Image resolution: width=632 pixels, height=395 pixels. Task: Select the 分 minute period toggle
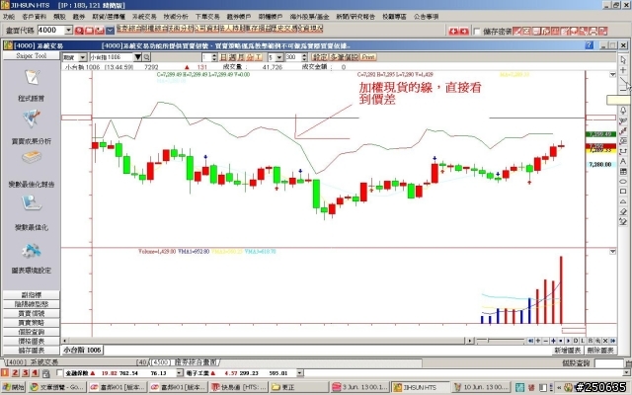pos(250,57)
